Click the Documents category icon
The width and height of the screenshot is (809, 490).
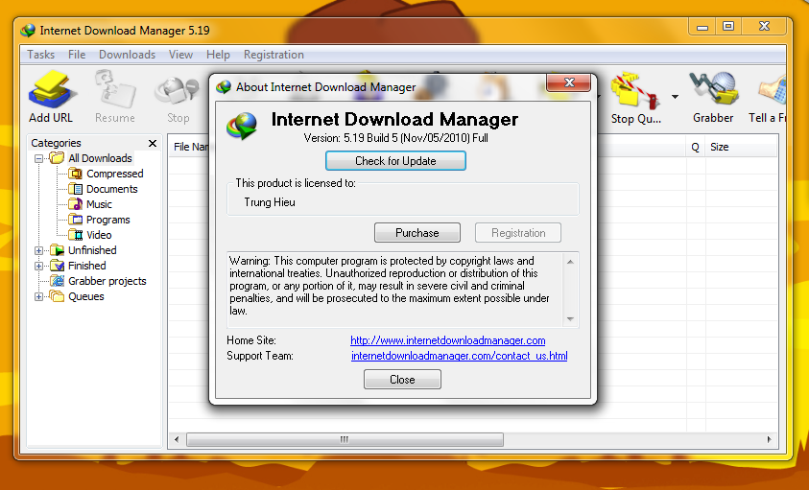75,189
